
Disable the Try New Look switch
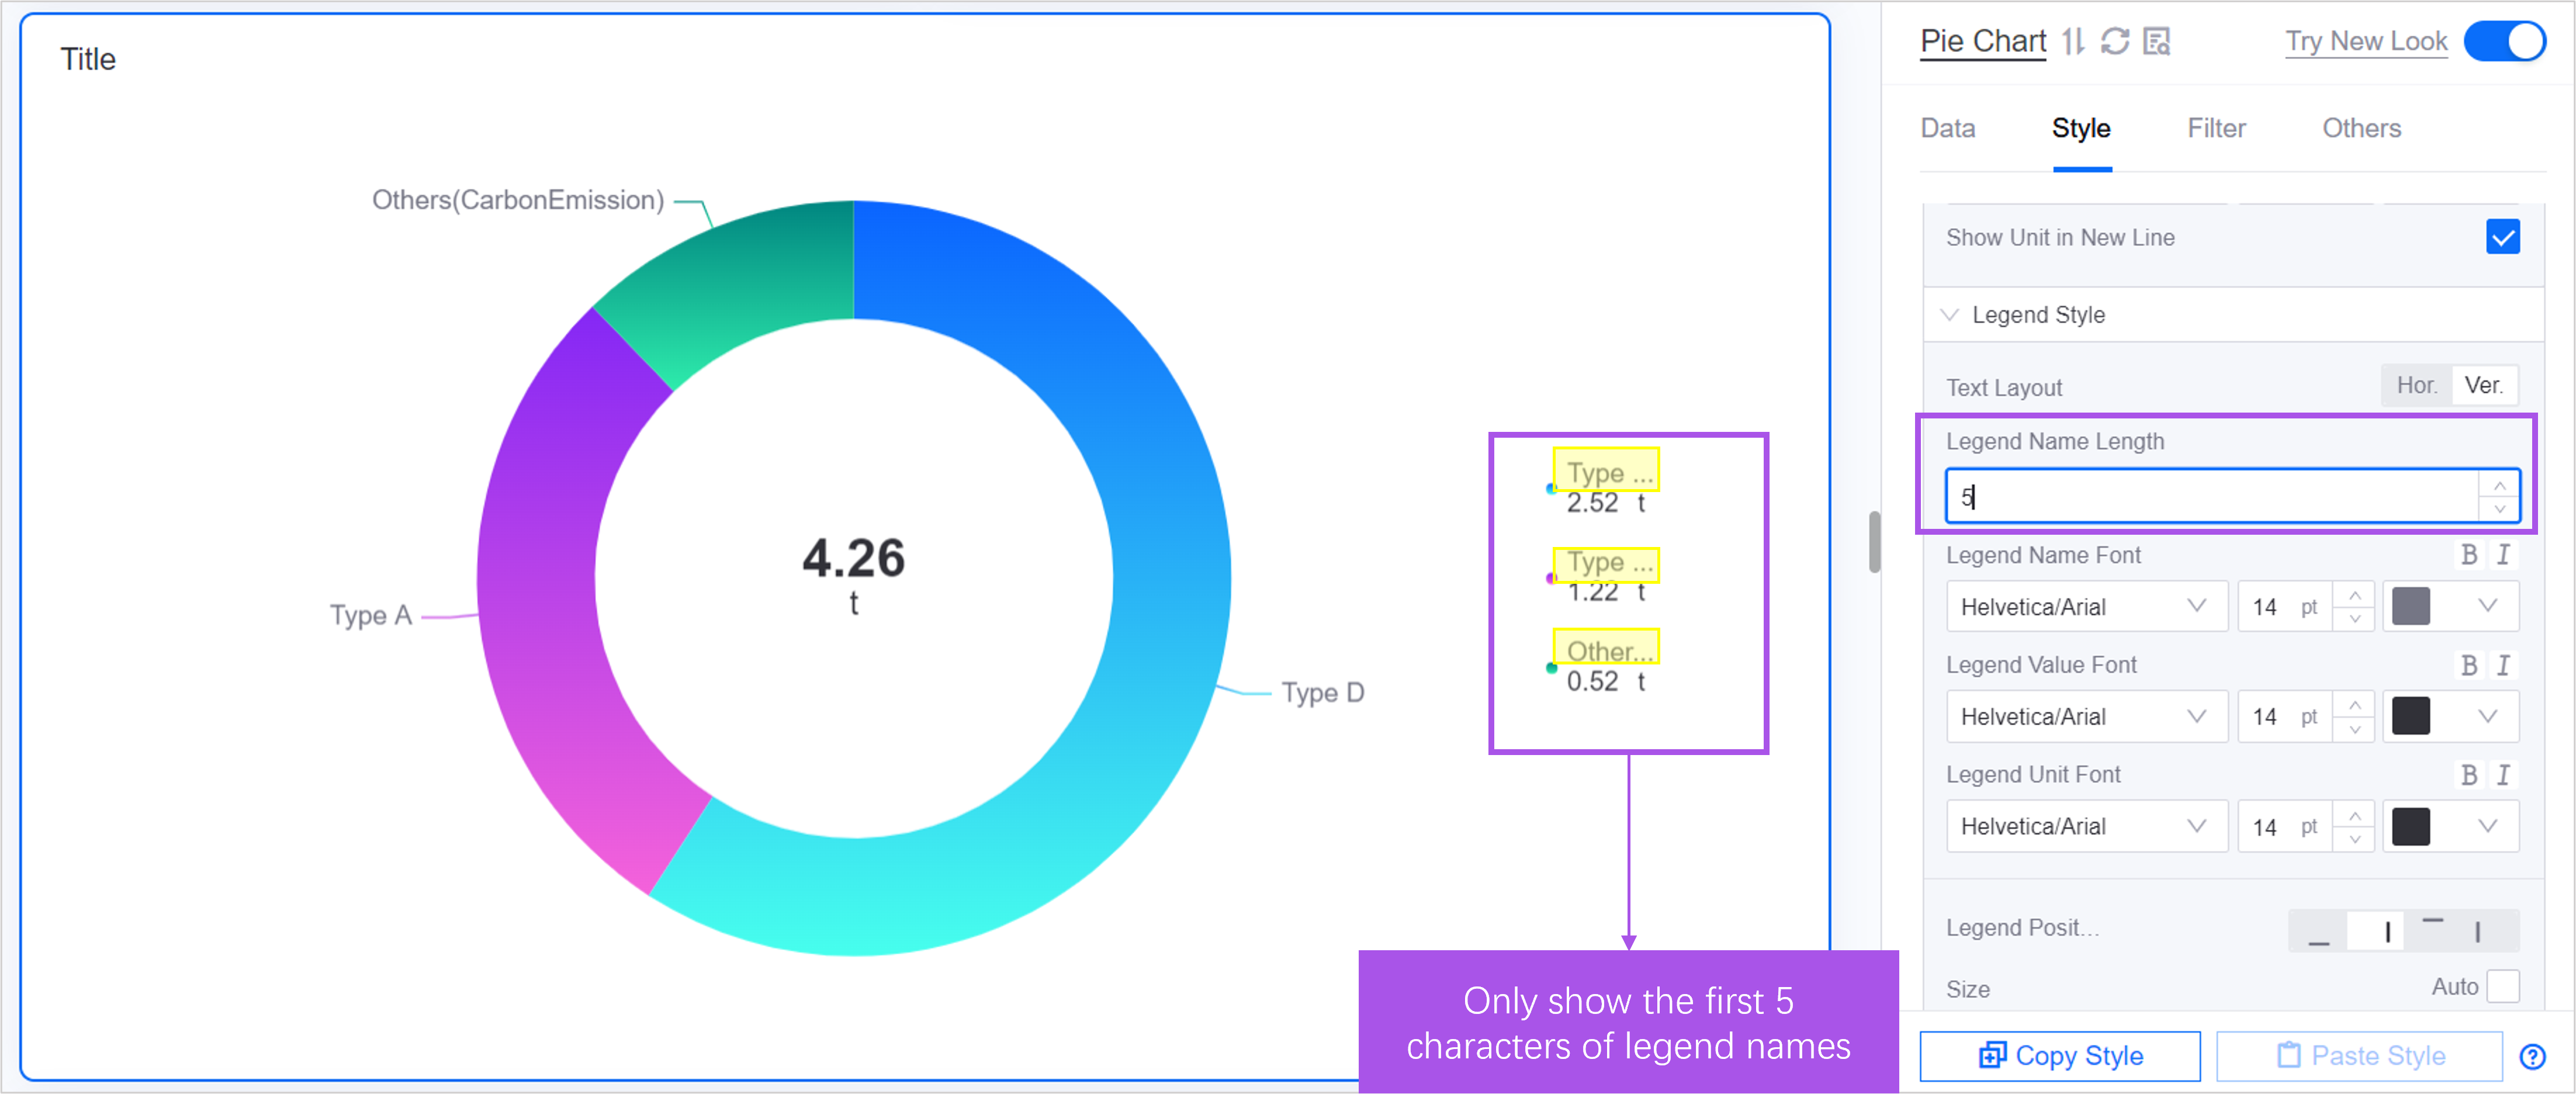click(2504, 41)
